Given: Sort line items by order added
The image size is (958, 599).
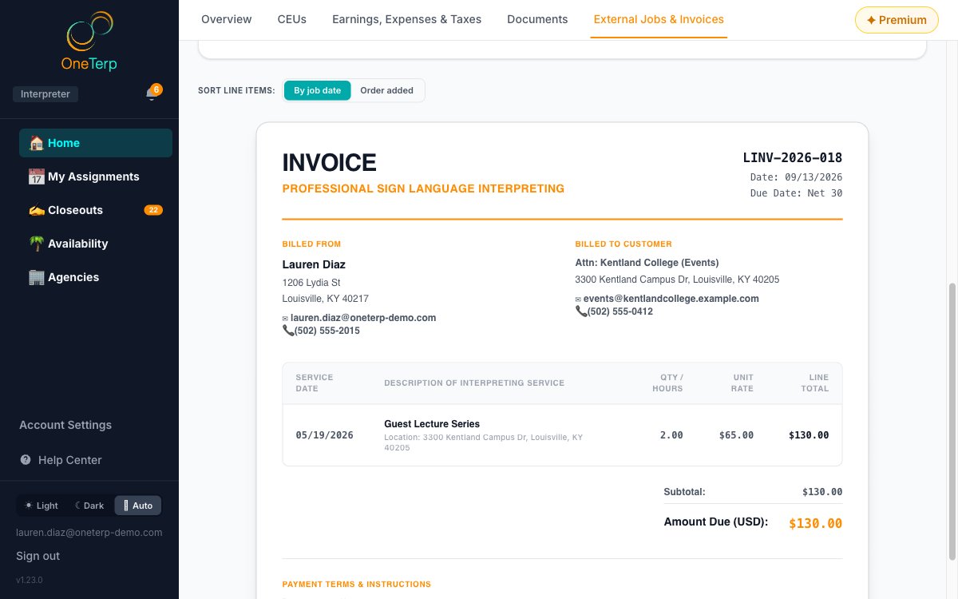Looking at the screenshot, I should (386, 90).
